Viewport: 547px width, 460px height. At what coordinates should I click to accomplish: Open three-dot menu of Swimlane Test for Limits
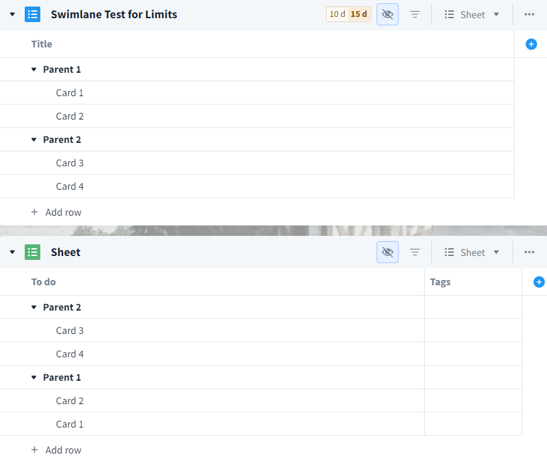[x=529, y=14]
